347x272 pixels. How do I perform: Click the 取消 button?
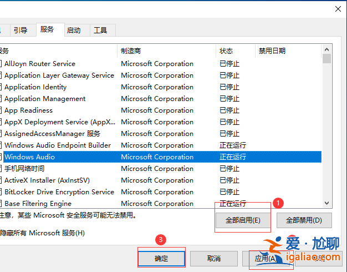(214, 259)
